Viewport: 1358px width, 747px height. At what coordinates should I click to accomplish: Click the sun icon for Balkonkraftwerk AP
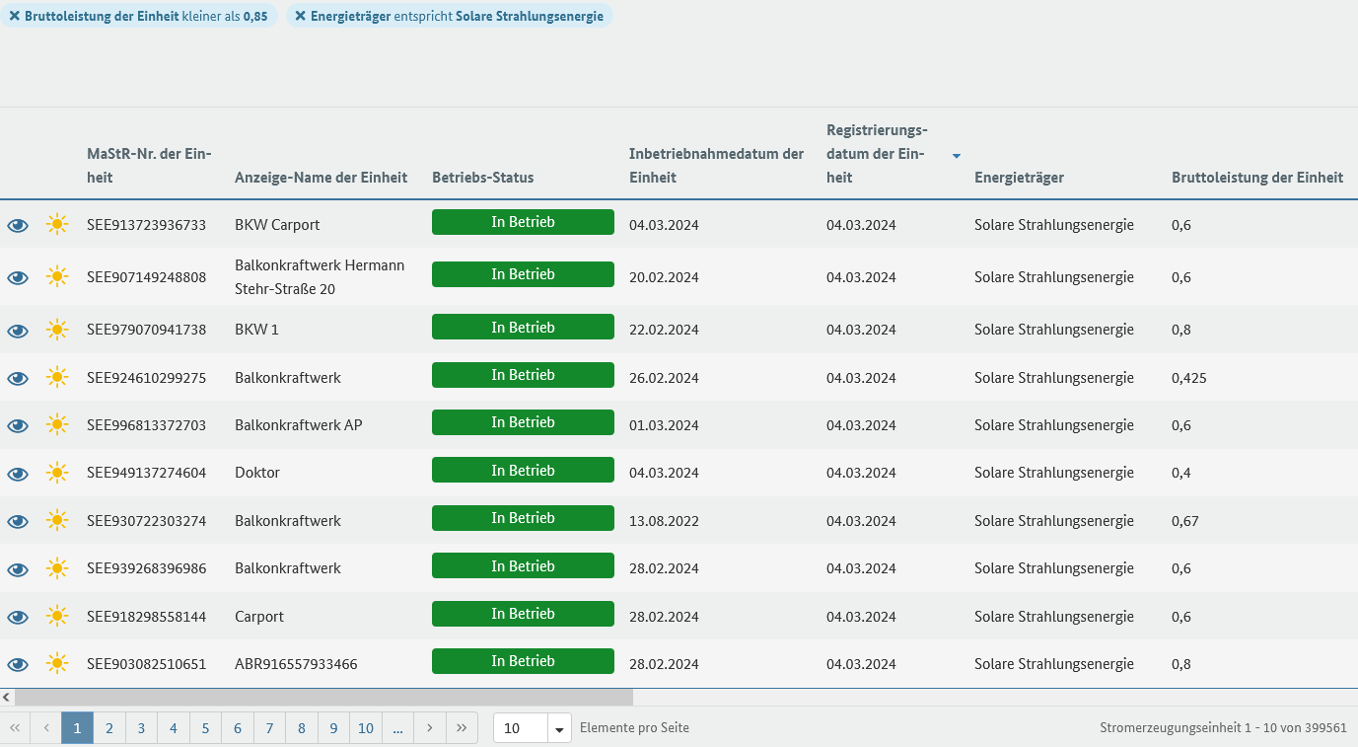coord(58,424)
